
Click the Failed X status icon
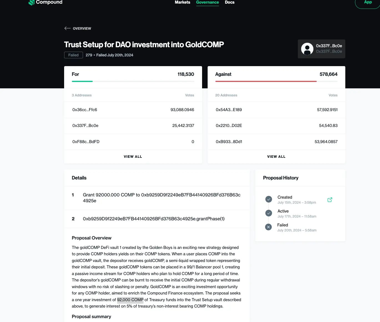[x=268, y=227]
